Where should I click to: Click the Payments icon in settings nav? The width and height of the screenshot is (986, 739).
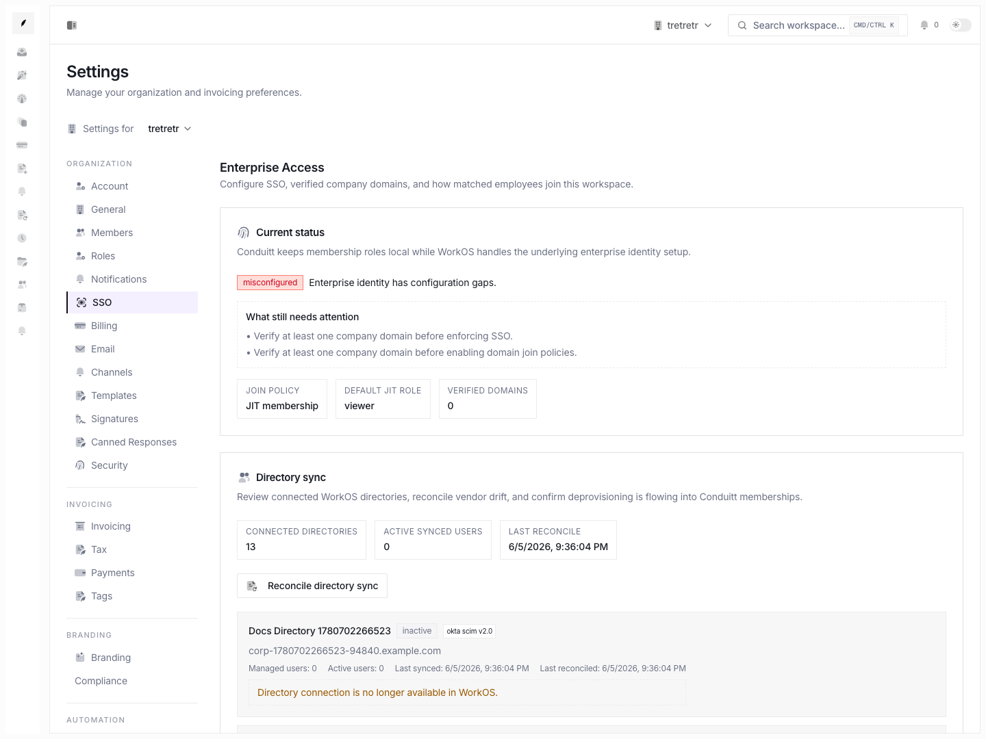(x=80, y=573)
